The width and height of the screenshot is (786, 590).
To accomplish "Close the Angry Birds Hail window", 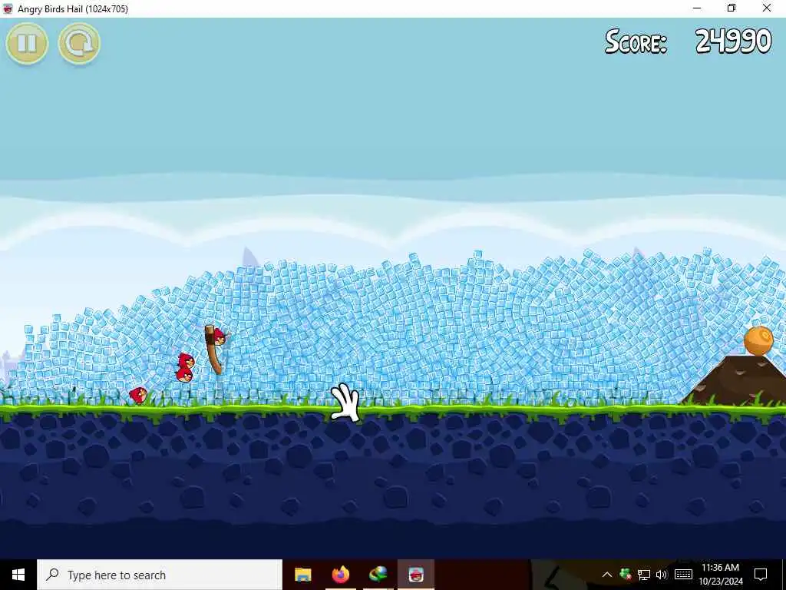I will tap(767, 8).
